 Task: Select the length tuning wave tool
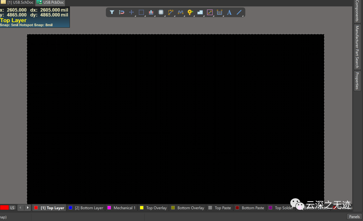(x=180, y=12)
